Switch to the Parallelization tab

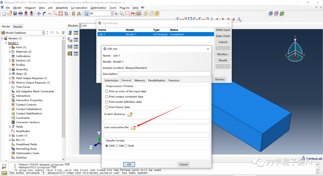click(x=156, y=80)
